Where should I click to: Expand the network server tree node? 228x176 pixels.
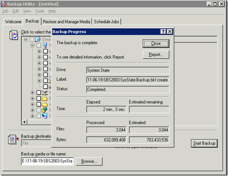tap(32, 92)
